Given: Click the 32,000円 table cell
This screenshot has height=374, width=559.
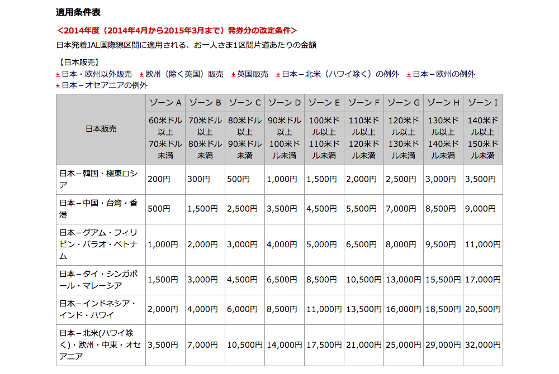Looking at the screenshot, I should (x=482, y=345).
